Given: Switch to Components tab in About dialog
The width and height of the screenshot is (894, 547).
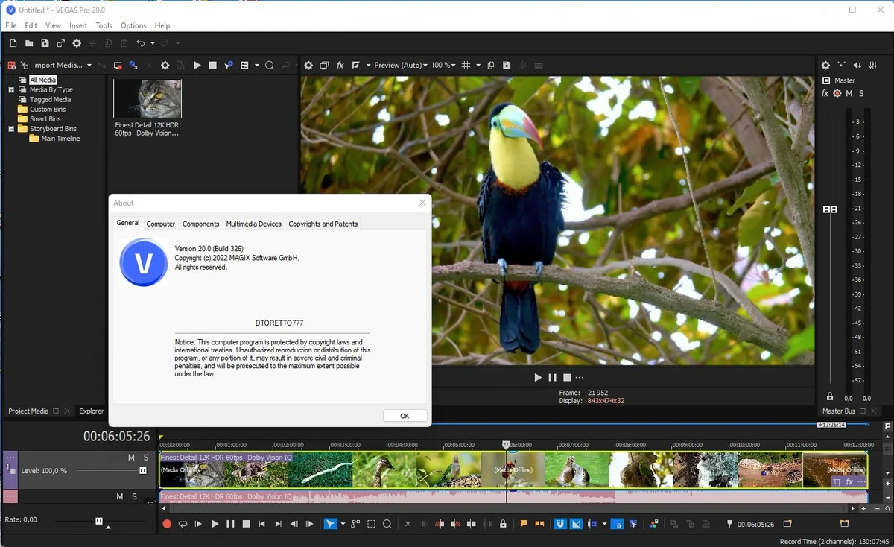Looking at the screenshot, I should coord(201,224).
